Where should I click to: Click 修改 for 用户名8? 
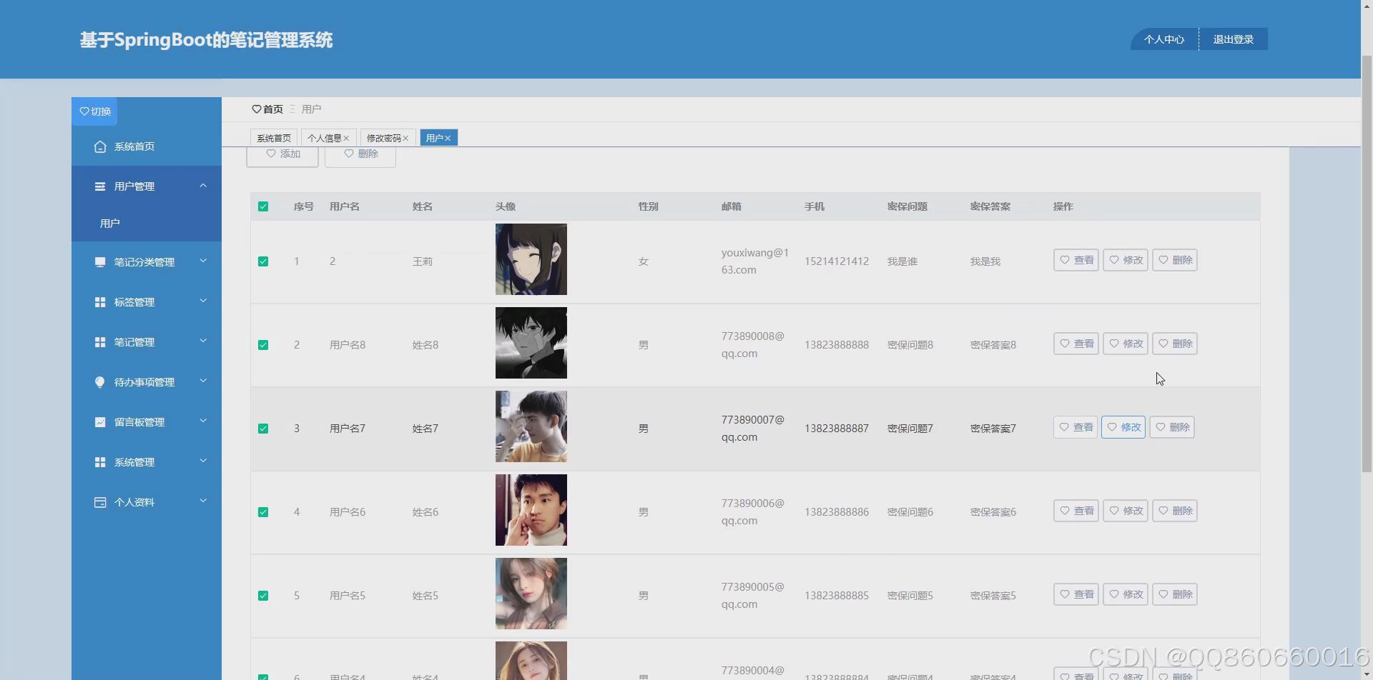tap(1126, 344)
